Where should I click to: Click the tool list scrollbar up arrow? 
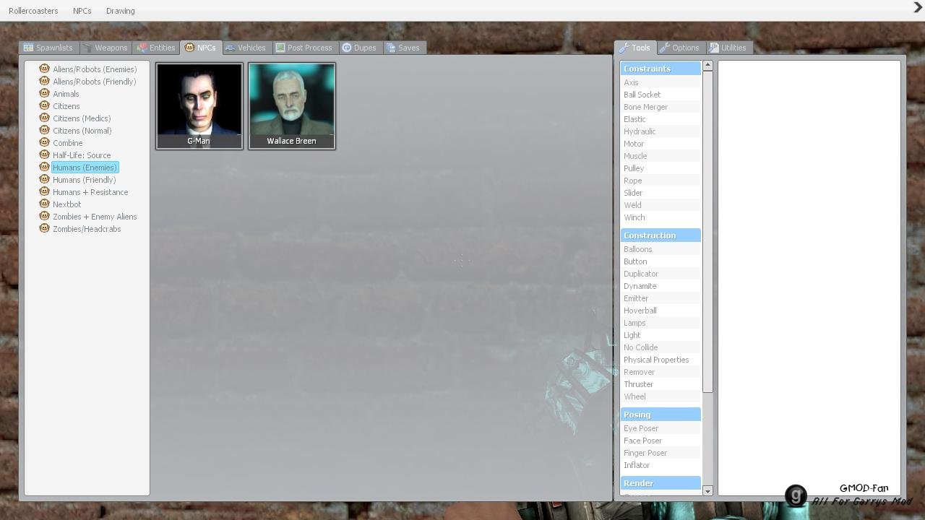(707, 66)
